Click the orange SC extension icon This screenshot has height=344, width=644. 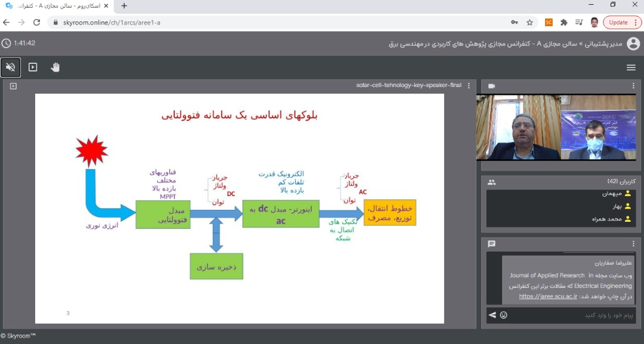(x=549, y=23)
